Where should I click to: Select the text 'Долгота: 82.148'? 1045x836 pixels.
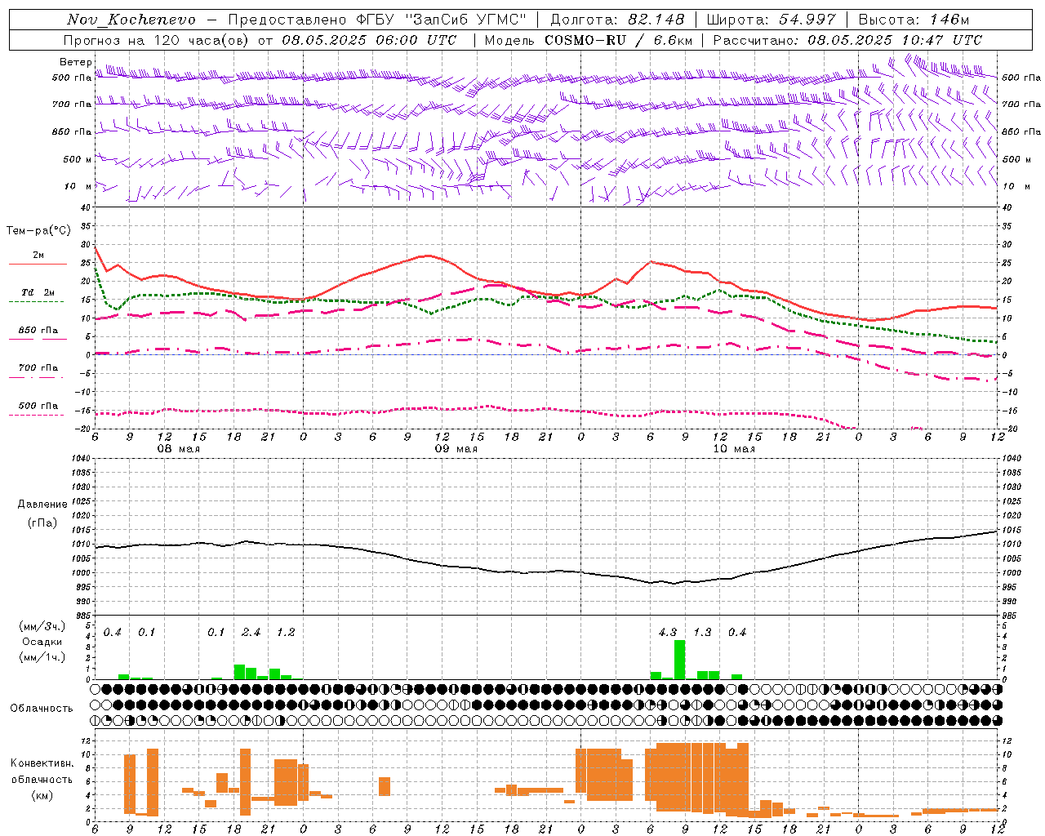(x=617, y=20)
